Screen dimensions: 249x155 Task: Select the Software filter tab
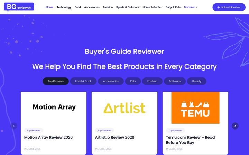click(x=175, y=81)
